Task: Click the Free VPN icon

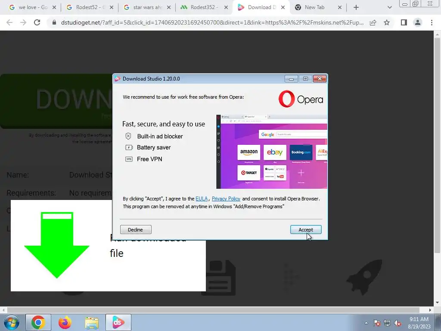Action: [x=129, y=159]
